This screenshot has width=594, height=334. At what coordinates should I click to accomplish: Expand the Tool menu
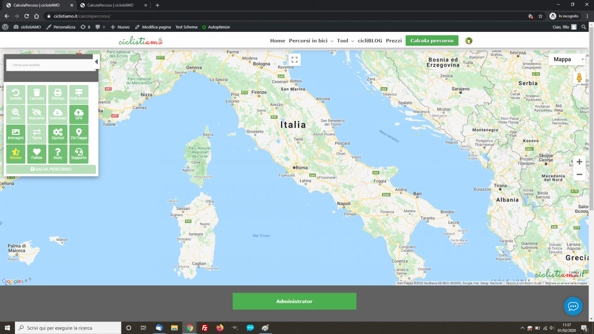click(x=345, y=40)
